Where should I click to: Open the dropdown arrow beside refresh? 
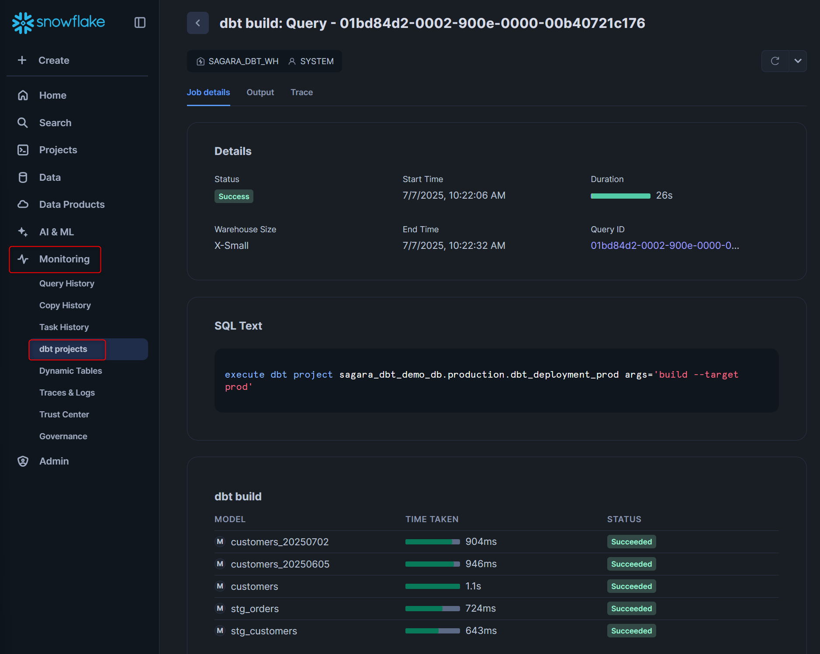[798, 61]
